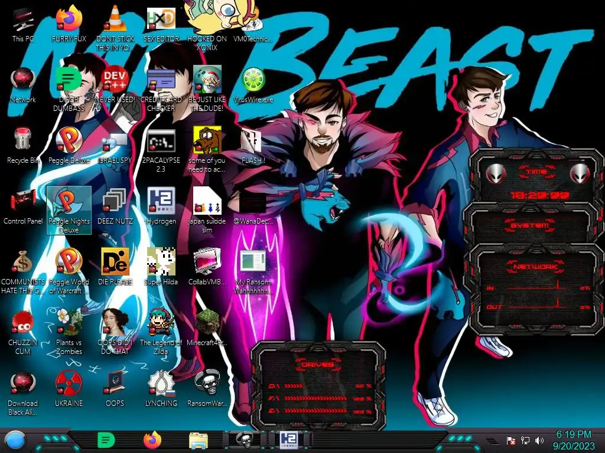Open the DIE PLEASE shortcut
Screen dimensions: 605x453
(x=115, y=267)
